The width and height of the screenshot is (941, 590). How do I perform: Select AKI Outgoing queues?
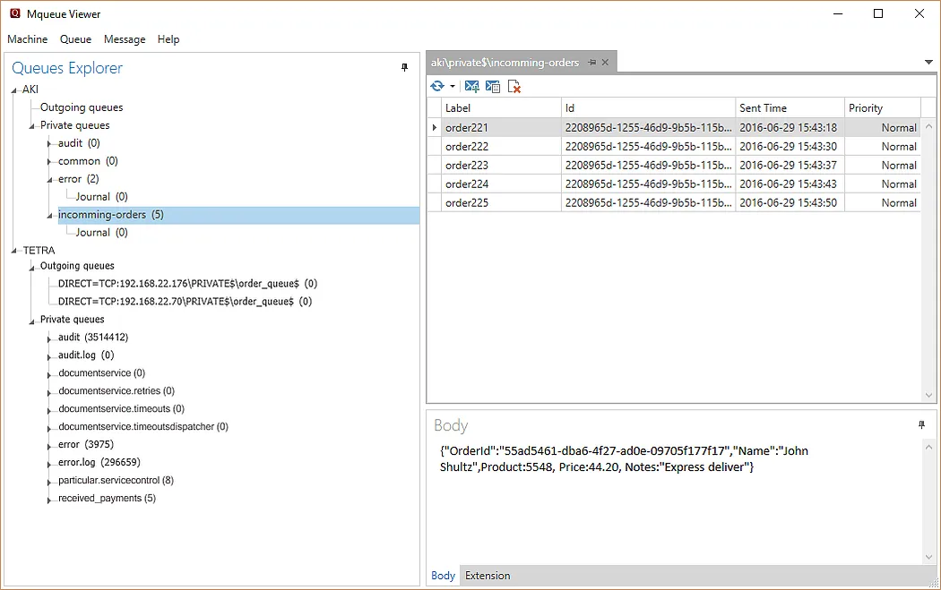(x=82, y=107)
